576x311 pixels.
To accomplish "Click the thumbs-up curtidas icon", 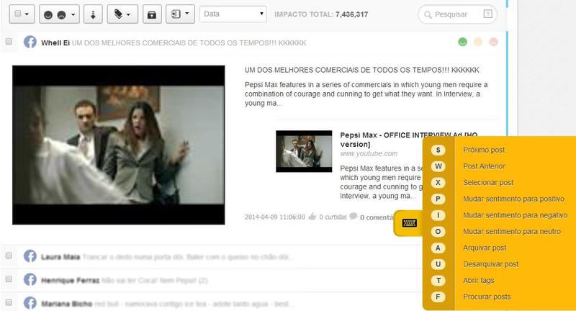I will [312, 216].
